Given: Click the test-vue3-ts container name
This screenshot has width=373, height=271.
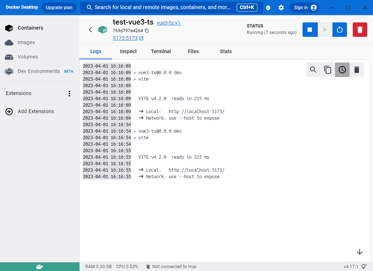Looking at the screenshot, I should 133,22.
